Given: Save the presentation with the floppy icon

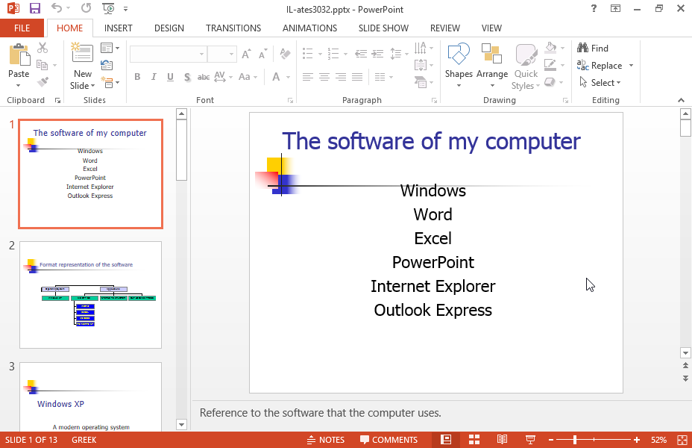Looking at the screenshot, I should [34, 8].
